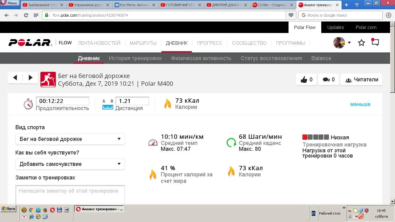Open ДНЕВНИК navigation item

pos(177,43)
